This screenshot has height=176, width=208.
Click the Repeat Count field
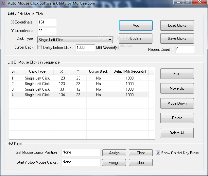(x=185, y=49)
